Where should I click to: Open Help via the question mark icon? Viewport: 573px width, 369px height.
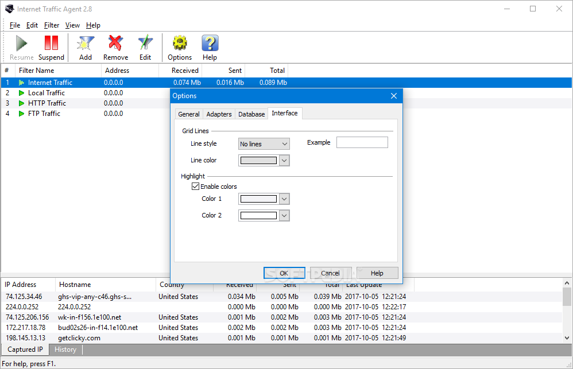point(210,43)
